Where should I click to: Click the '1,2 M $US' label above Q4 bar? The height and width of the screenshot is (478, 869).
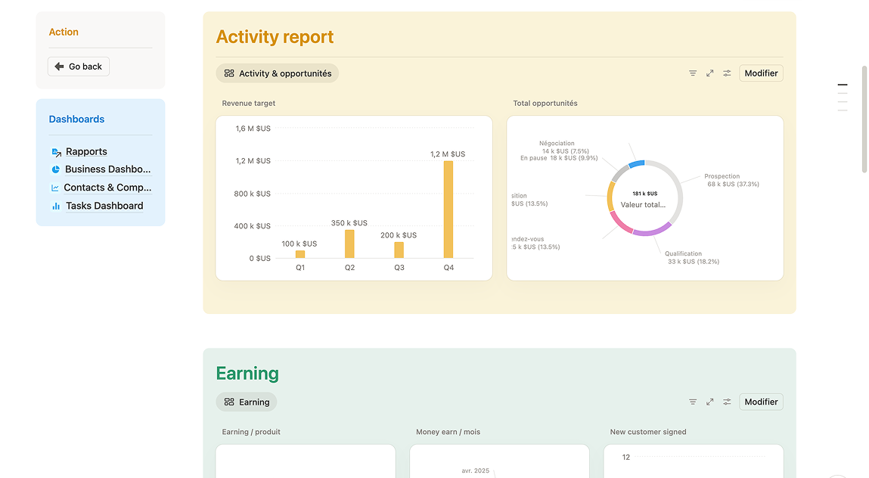pos(448,154)
